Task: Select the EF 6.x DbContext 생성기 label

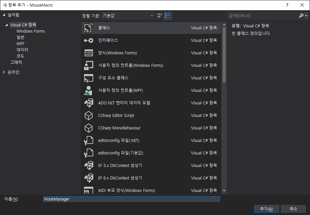Action: (120, 178)
